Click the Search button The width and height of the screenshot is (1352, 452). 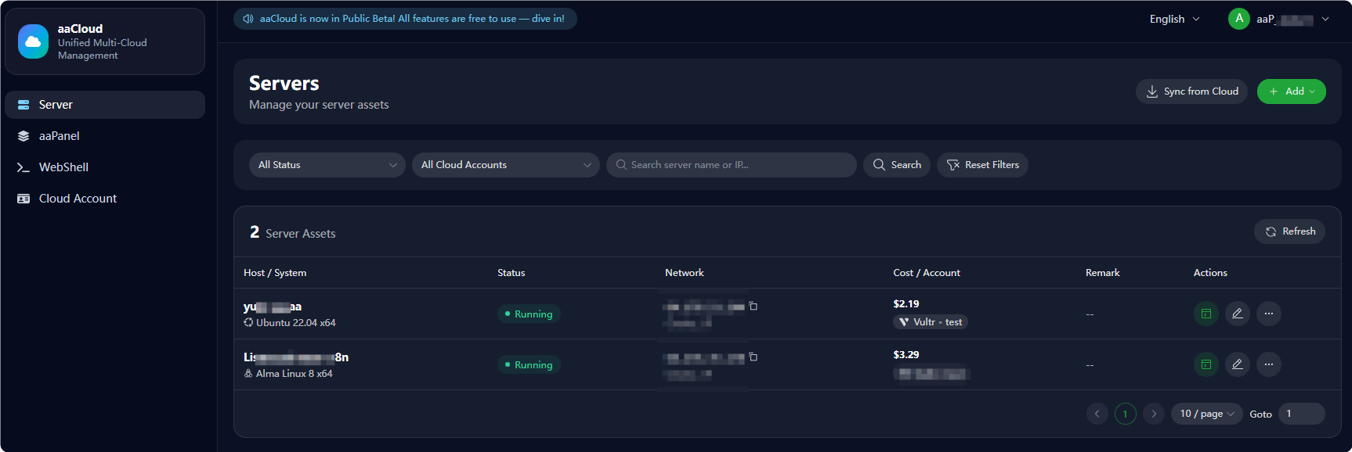click(897, 165)
